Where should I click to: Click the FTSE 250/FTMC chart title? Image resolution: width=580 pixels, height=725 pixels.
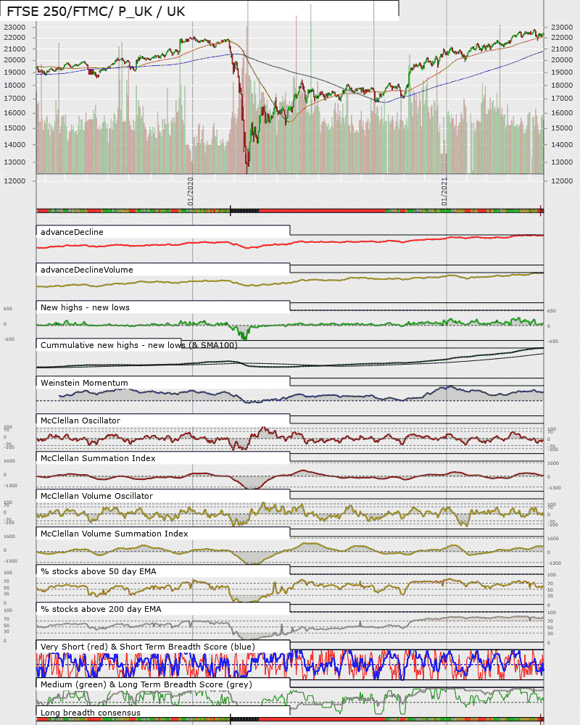point(96,12)
